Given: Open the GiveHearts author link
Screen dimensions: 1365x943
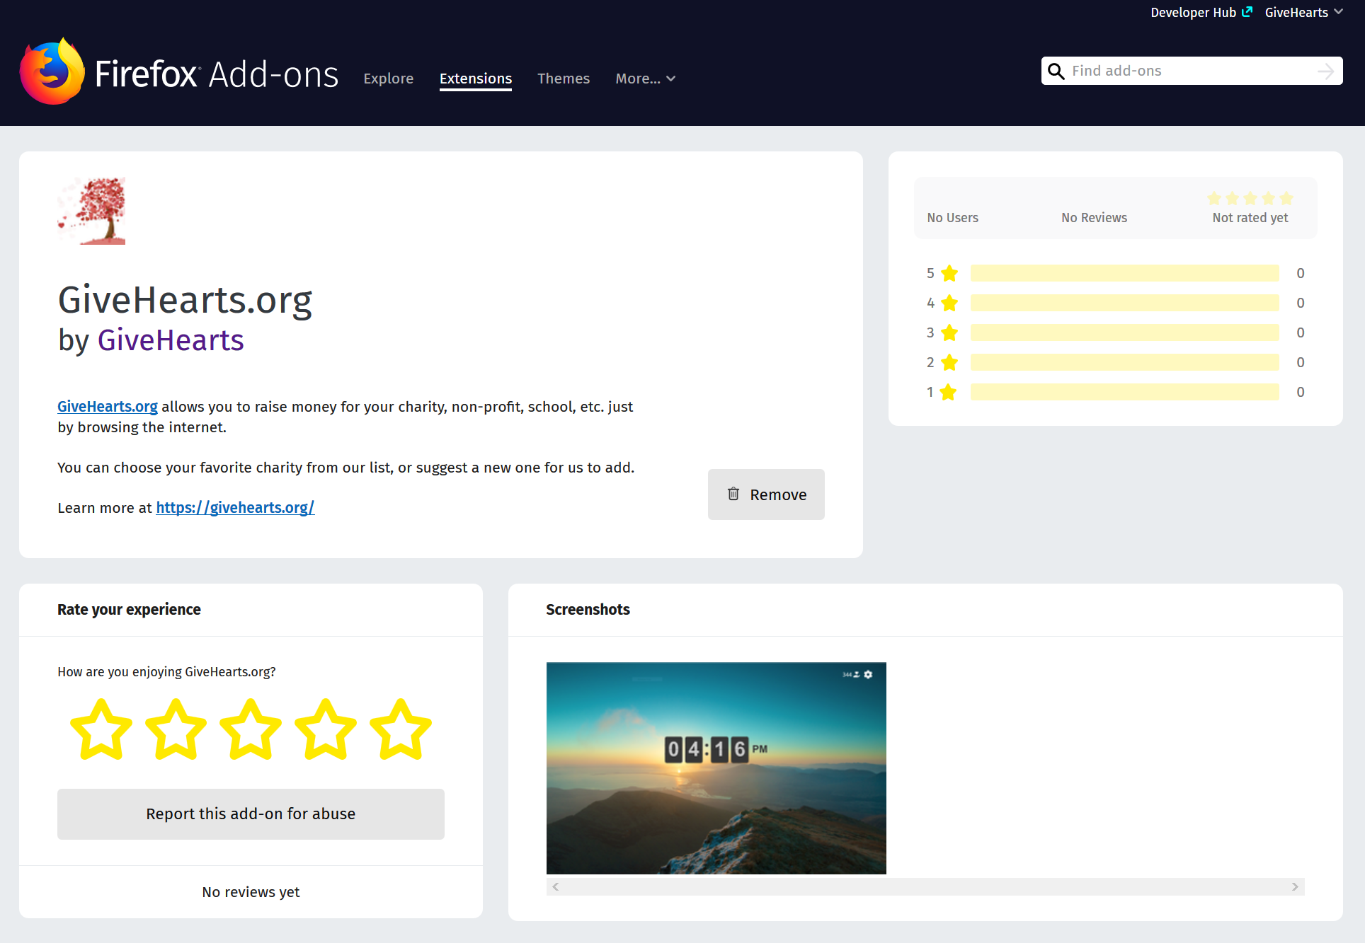Looking at the screenshot, I should 171,340.
